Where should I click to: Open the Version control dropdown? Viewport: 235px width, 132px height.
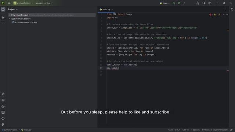[x=44, y=3]
